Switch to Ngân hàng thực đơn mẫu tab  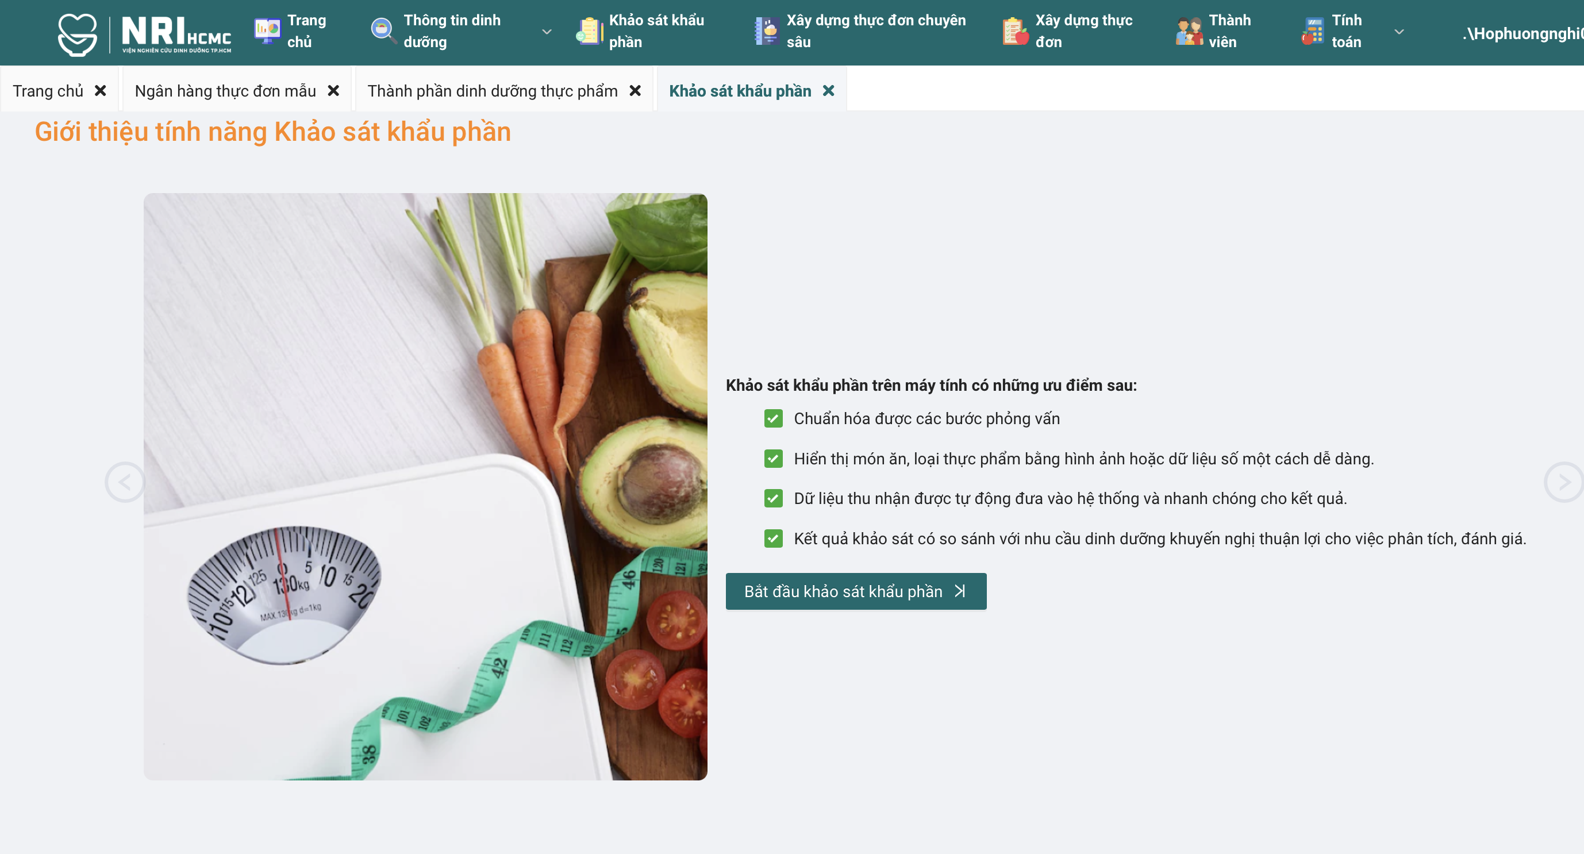click(x=225, y=91)
